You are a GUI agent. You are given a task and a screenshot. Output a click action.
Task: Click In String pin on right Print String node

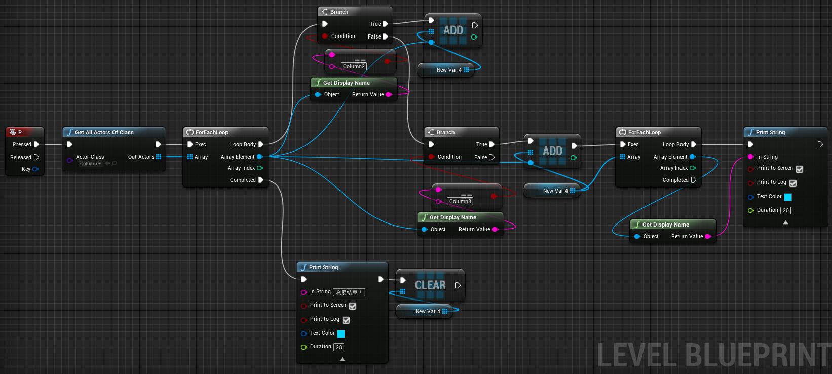point(751,157)
